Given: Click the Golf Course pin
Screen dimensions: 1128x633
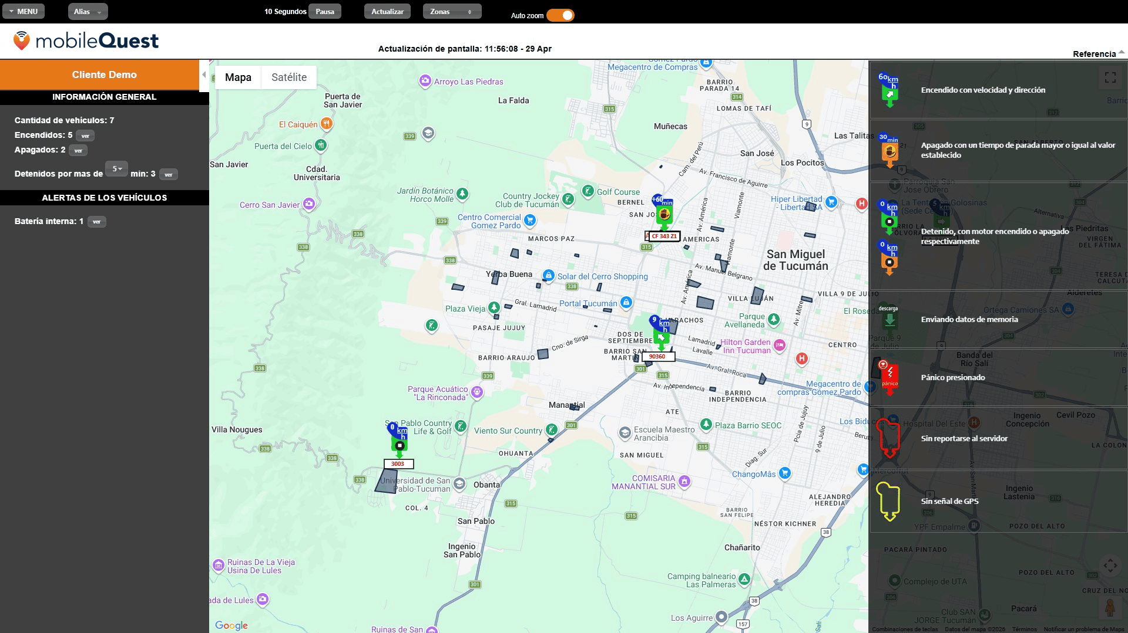Looking at the screenshot, I should 587,191.
